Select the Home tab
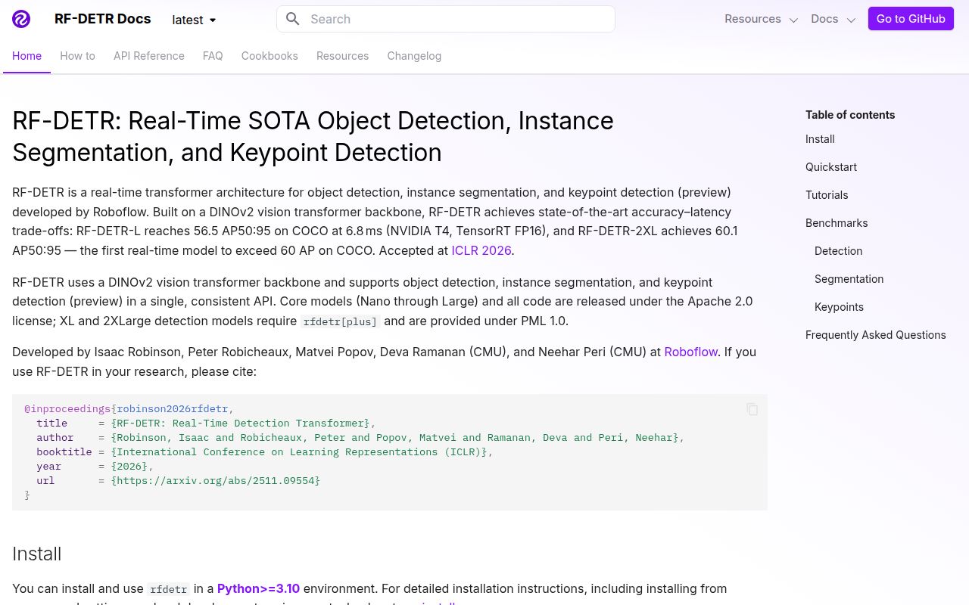This screenshot has width=969, height=605. pyautogui.click(x=26, y=56)
